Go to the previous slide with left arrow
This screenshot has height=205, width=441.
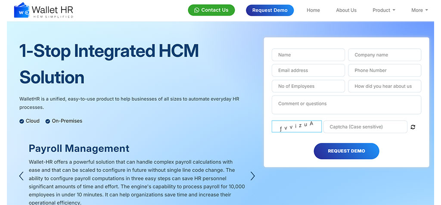[x=22, y=176]
